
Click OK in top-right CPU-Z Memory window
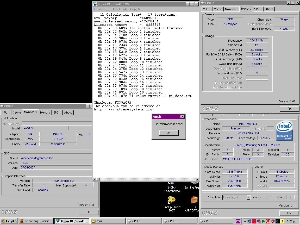290,109
